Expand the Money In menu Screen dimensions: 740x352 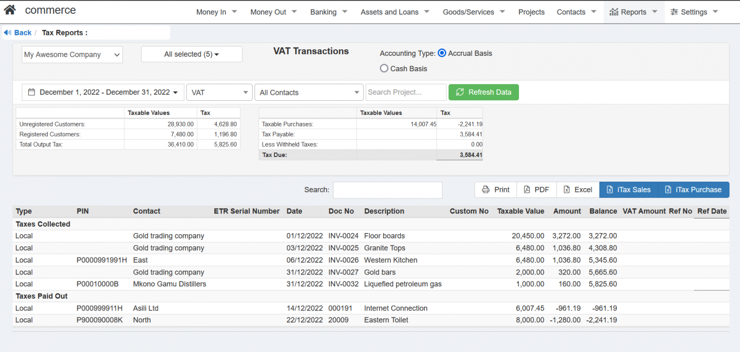click(217, 12)
